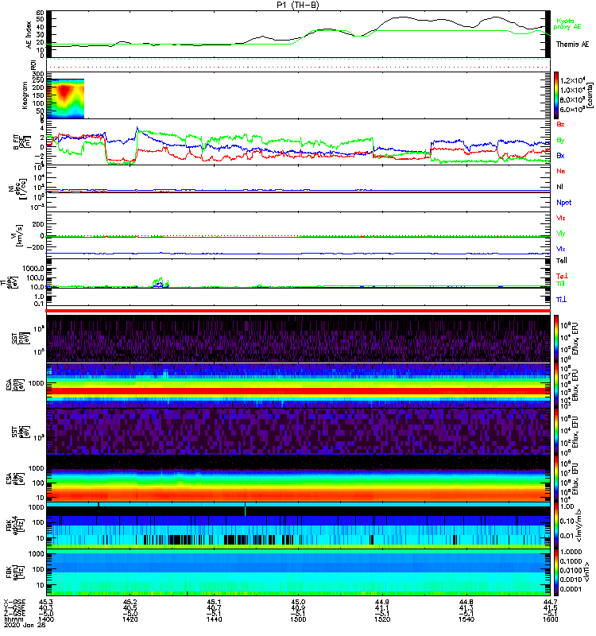Click the black Tell temperature legend label
596x636 pixels.
(x=561, y=259)
